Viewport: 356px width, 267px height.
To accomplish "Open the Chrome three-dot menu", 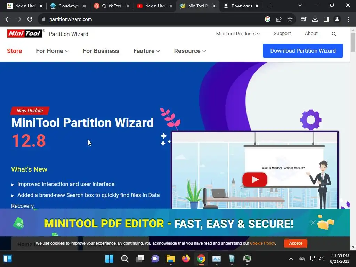I will tap(348, 19).
